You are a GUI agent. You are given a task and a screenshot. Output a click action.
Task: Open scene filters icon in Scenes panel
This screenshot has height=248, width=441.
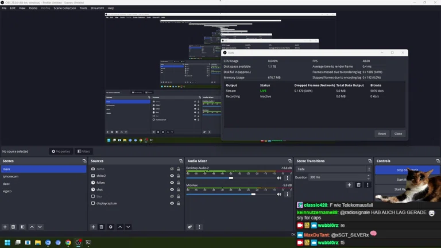[x=22, y=227]
